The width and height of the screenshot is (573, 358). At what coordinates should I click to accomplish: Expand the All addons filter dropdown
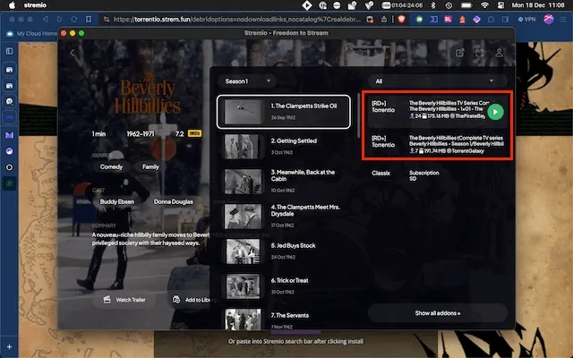pos(438,81)
